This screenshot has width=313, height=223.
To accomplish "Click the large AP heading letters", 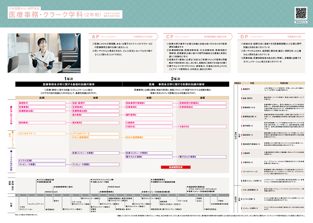I will [96, 36].
